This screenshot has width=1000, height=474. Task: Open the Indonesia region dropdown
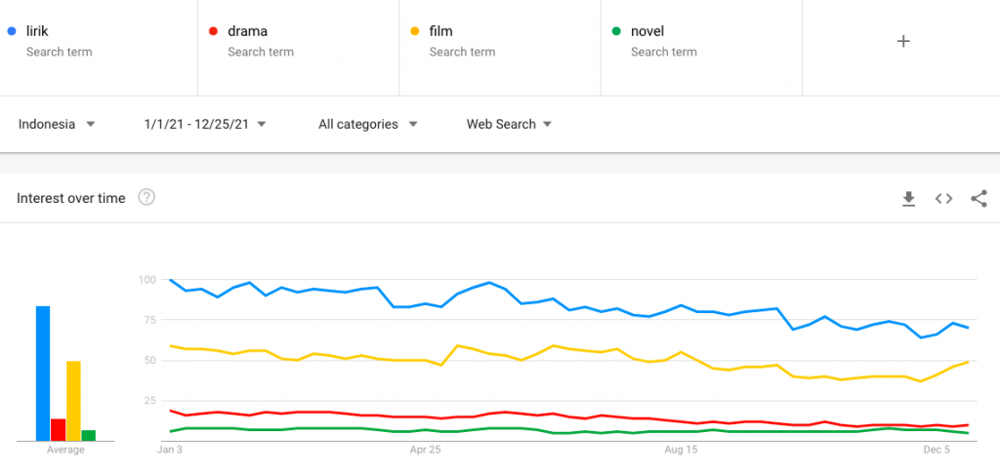point(57,124)
